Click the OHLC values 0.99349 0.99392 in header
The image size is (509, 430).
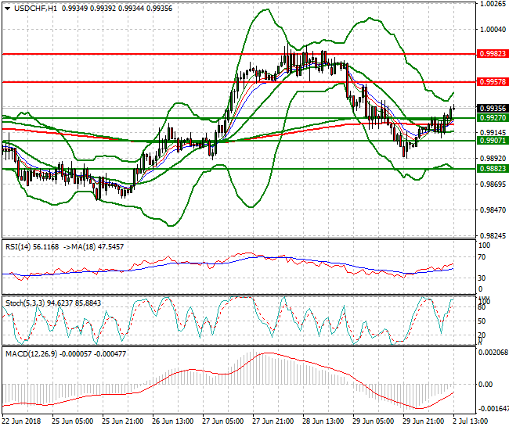(88, 9)
